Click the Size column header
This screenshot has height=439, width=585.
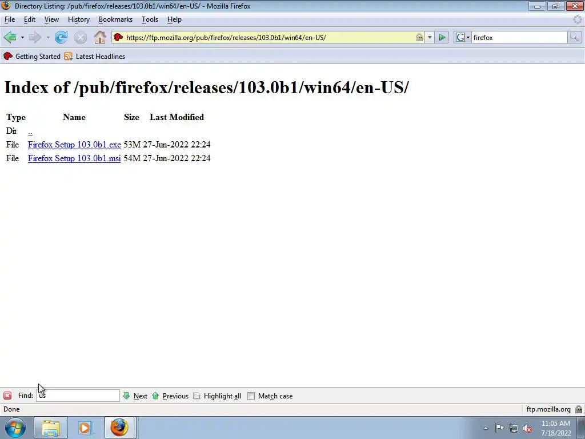[x=132, y=117]
